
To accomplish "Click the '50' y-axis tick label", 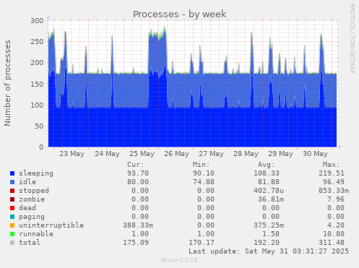I will 39,126.
